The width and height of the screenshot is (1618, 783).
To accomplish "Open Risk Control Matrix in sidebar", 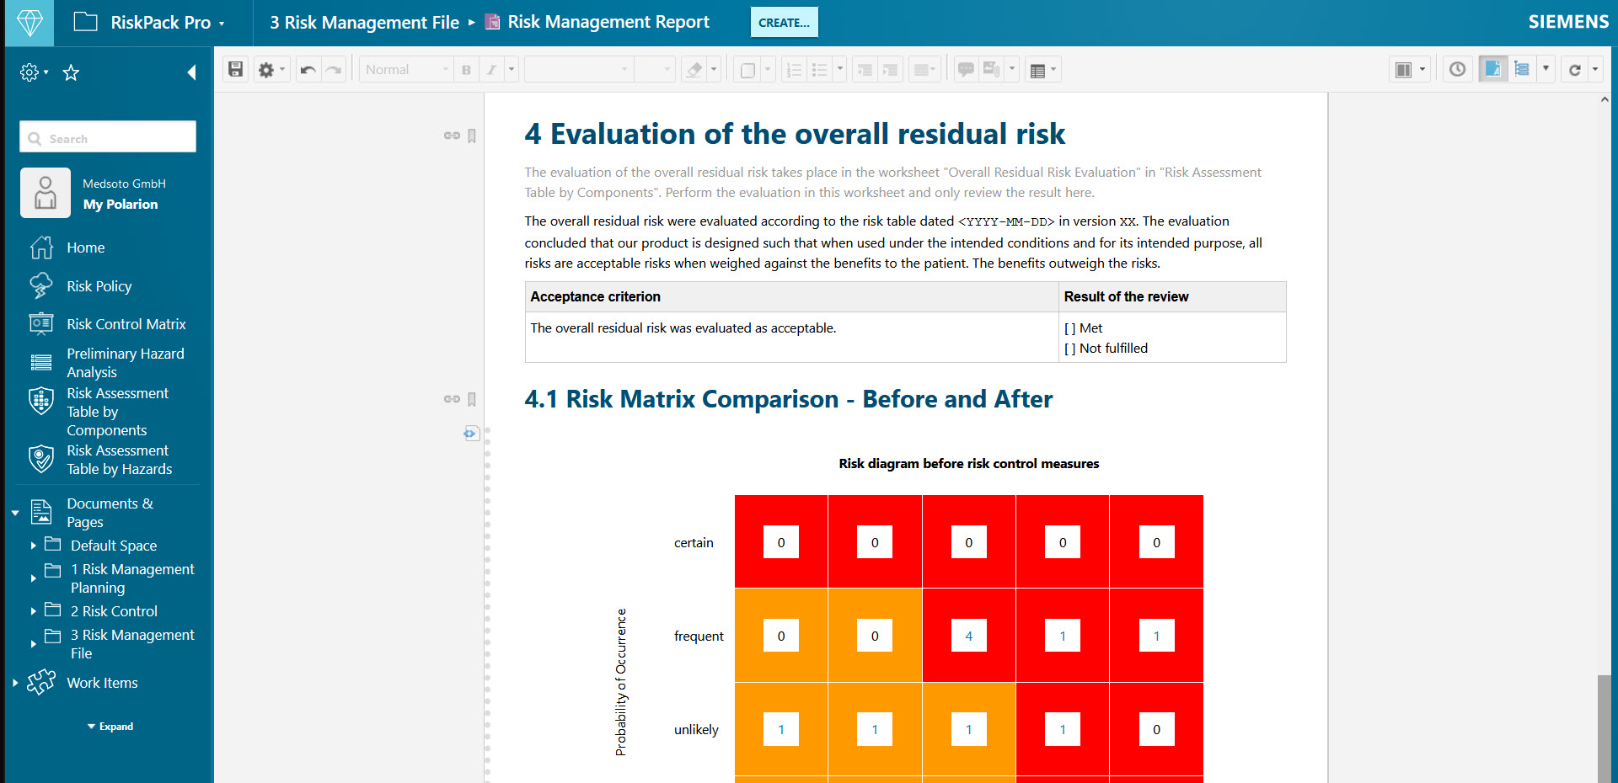I will coord(126,324).
